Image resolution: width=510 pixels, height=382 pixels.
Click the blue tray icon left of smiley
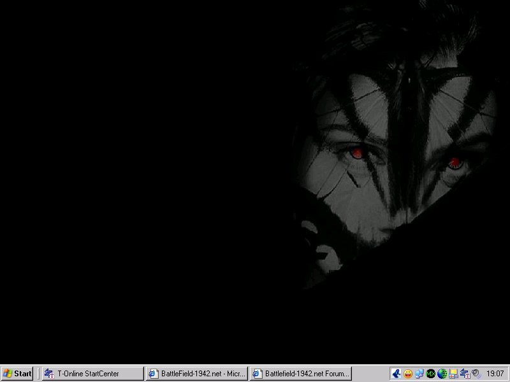tap(397, 374)
